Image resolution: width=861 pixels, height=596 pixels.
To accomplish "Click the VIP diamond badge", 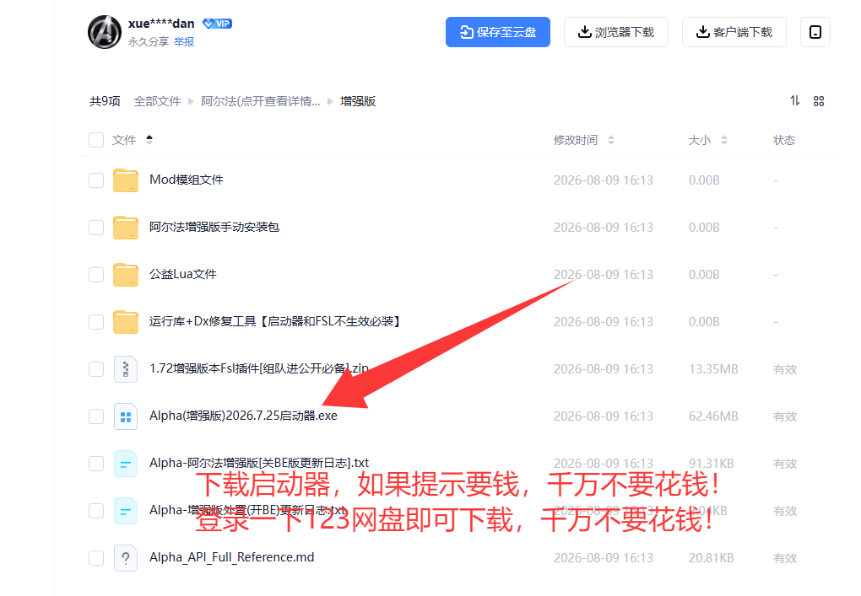I will click(217, 24).
